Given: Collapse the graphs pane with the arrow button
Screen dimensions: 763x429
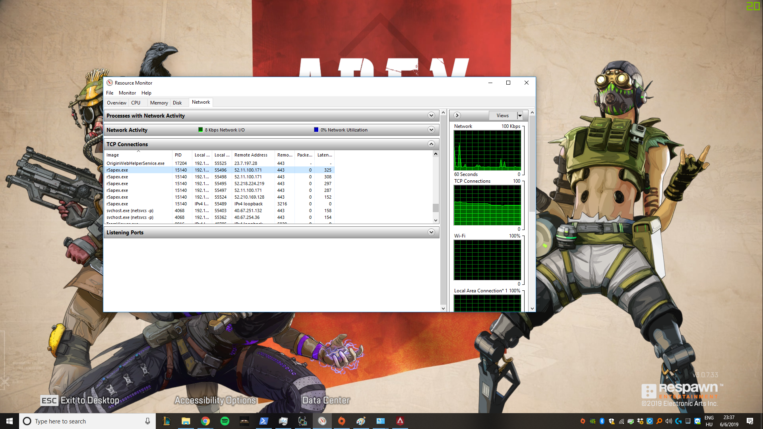Looking at the screenshot, I should tap(457, 116).
